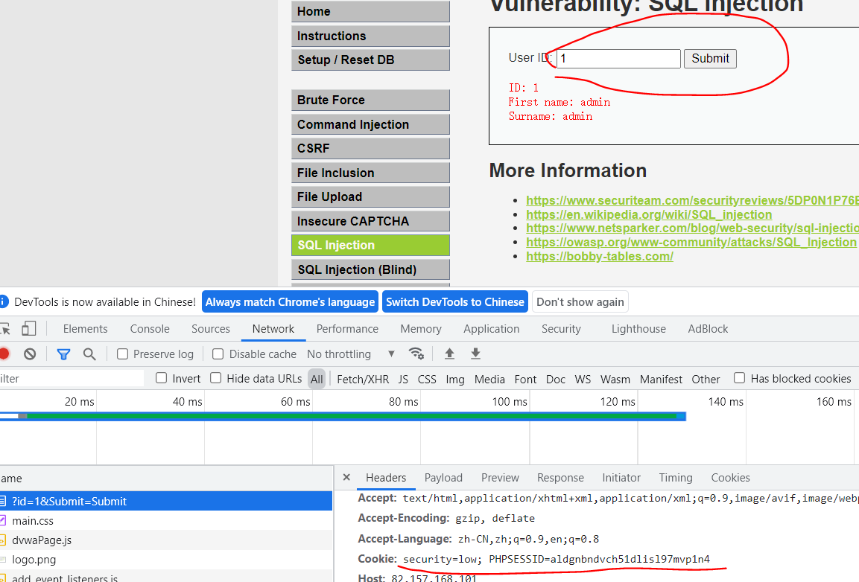Open the Setup / Reset DB page
Image resolution: width=859 pixels, height=582 pixels.
coord(370,60)
